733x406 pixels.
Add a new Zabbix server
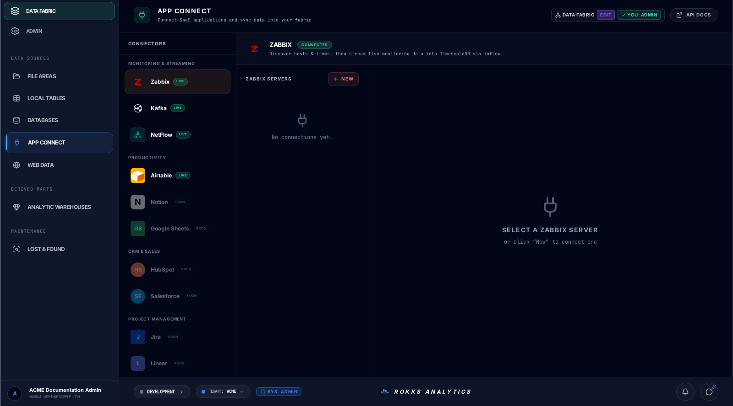(343, 79)
